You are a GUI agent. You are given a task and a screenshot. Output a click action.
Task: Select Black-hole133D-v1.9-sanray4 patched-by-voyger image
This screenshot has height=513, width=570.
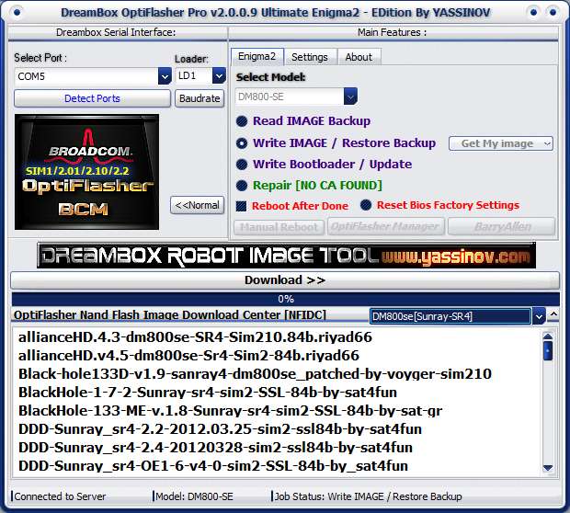click(255, 374)
